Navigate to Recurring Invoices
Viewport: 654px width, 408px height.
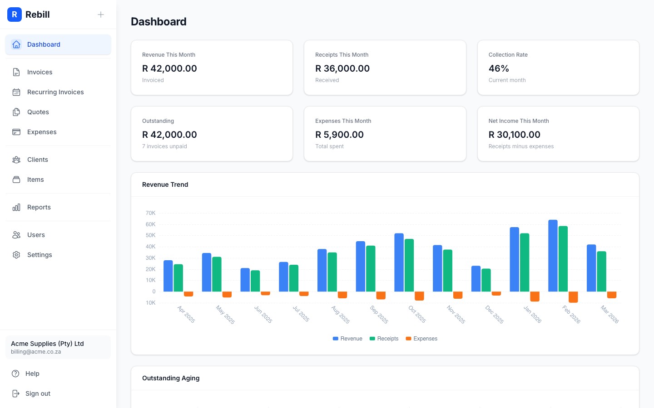(x=55, y=92)
